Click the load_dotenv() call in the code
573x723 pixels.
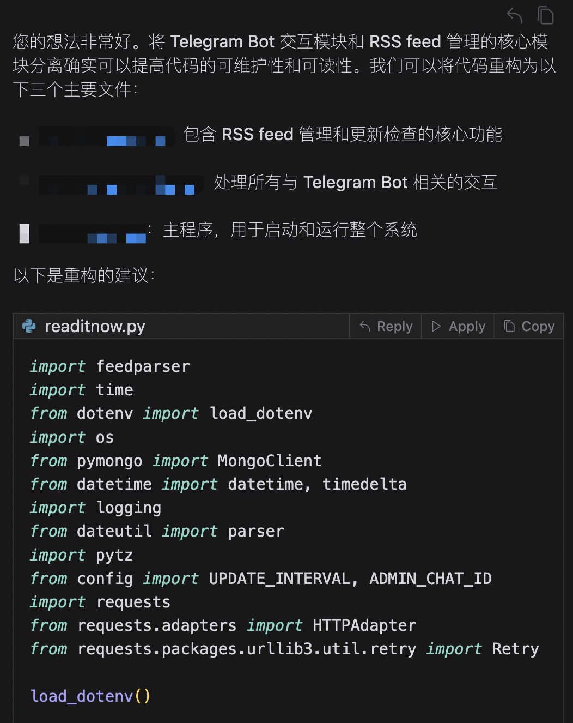90,696
